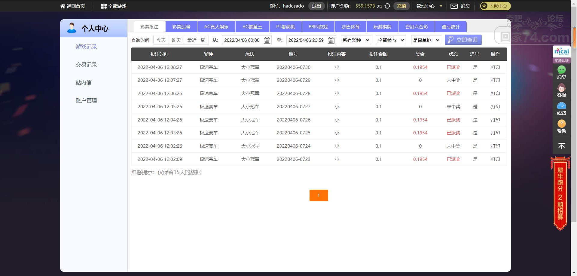Filter records by 最近一周
The height and width of the screenshot is (276, 577).
pos(196,40)
